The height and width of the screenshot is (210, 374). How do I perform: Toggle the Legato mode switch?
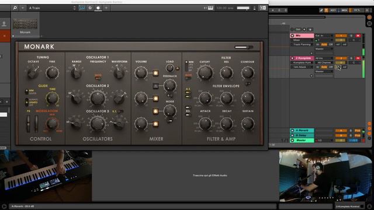[x=27, y=102]
